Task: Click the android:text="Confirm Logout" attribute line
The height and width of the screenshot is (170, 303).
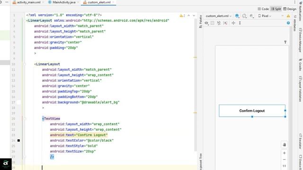Action: pyautogui.click(x=79, y=135)
